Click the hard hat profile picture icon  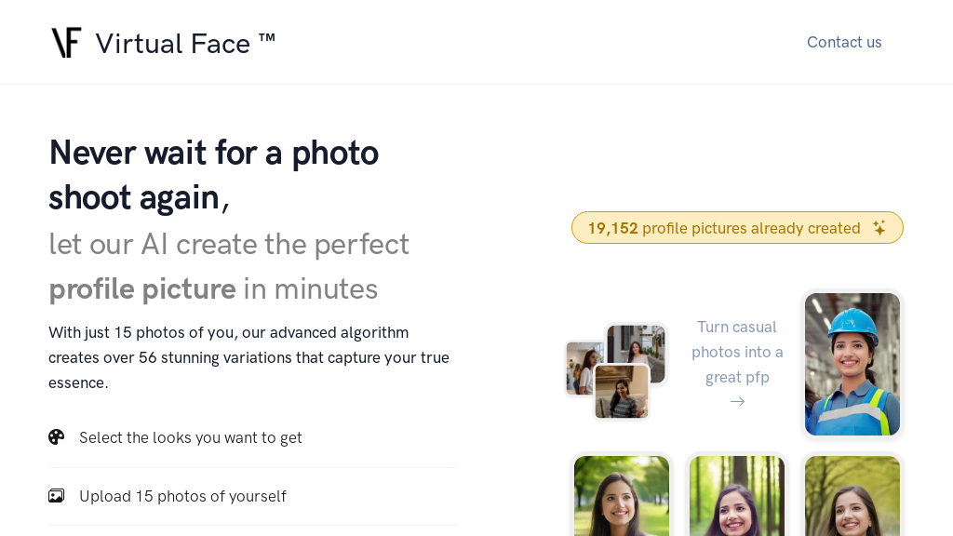pos(852,364)
